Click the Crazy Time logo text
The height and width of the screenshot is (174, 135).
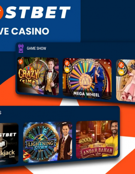tap(29, 76)
